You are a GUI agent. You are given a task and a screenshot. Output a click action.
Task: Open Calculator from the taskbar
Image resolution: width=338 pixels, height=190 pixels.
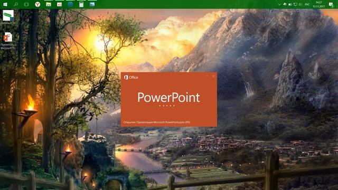click(x=81, y=4)
